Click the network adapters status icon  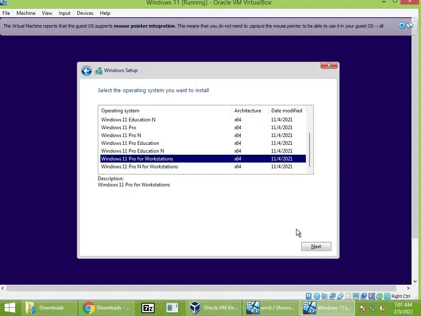click(x=332, y=296)
